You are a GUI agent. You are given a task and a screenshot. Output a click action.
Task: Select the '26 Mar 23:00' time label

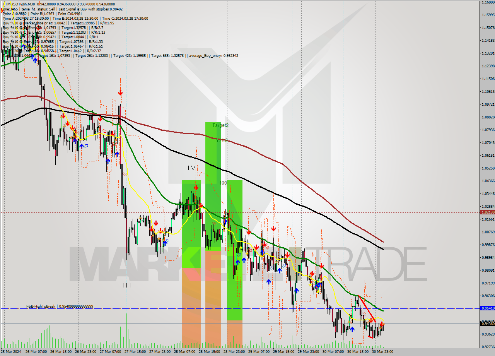[85, 352]
